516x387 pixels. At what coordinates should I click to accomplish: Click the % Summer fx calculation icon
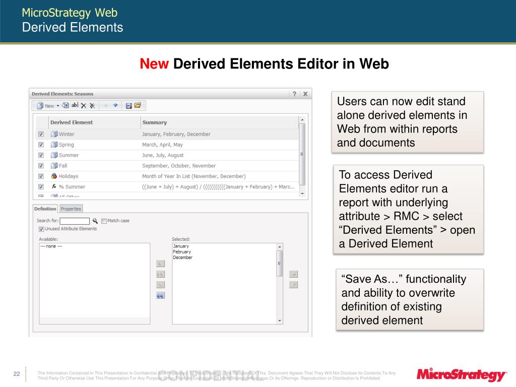point(54,186)
